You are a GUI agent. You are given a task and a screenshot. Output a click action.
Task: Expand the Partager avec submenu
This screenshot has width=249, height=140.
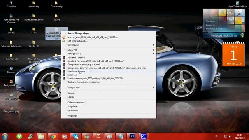point(109,54)
